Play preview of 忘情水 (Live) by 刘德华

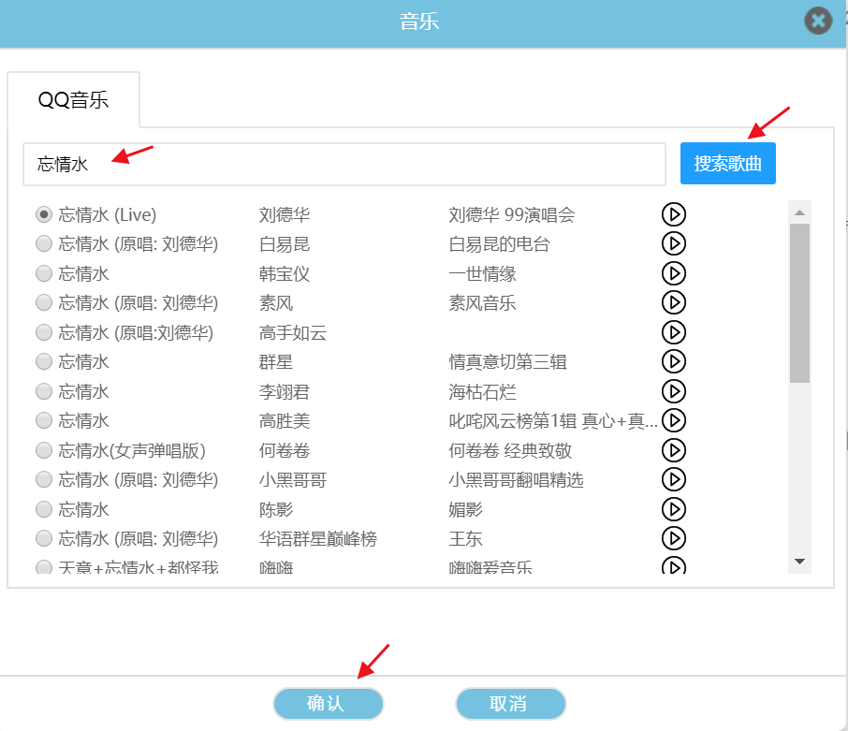pos(674,214)
